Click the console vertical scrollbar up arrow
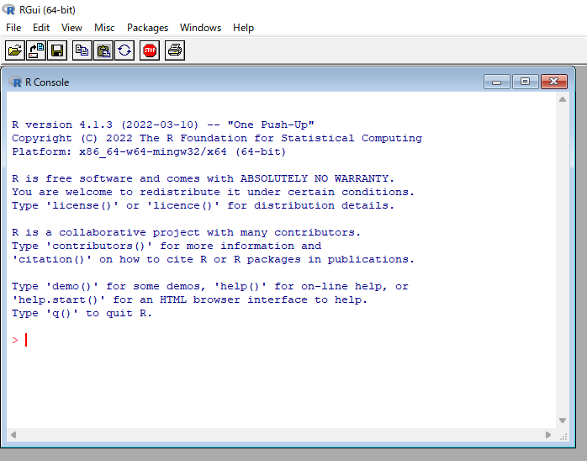This screenshot has height=461, width=587. point(563,99)
